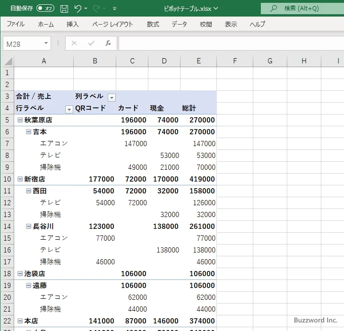Open the 校閲 ribbon tab
This screenshot has width=344, height=331.
coord(206,24)
